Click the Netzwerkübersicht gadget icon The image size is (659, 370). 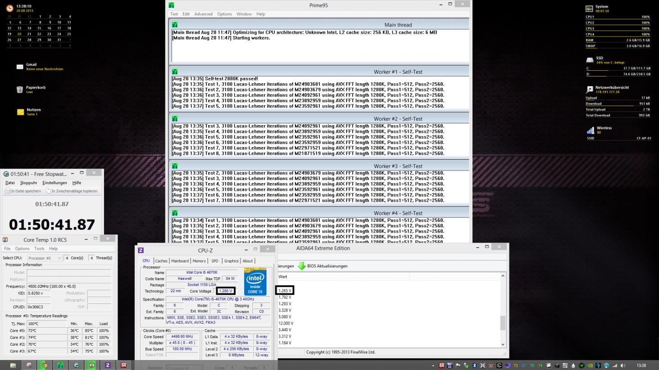590,90
